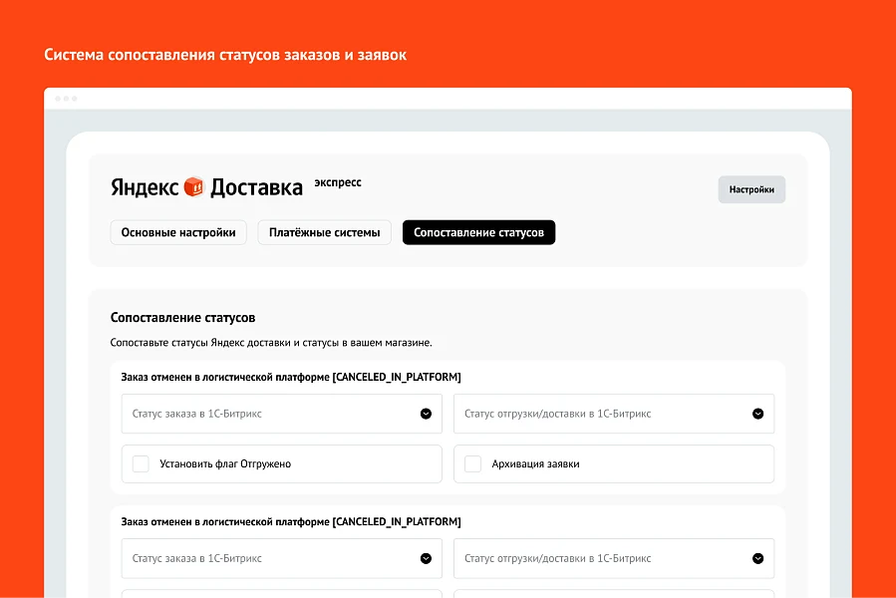The width and height of the screenshot is (896, 598).
Task: Enable Установить флаг Отгружено checkbox
Action: (141, 463)
